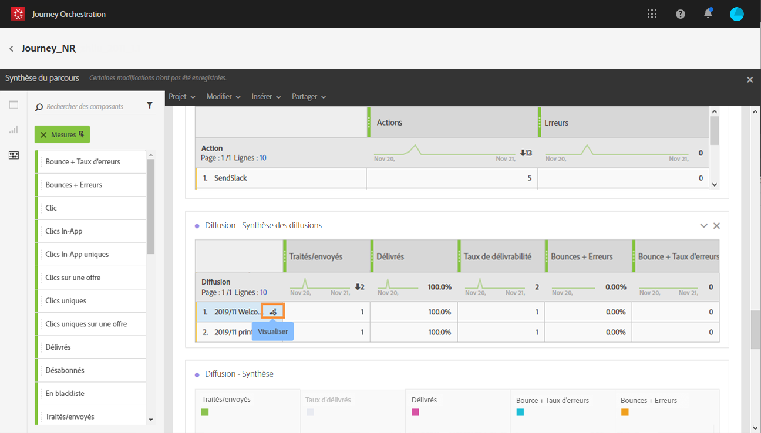Click the Bounces + Erreurs column header
The width and height of the screenshot is (761, 433).
[x=588, y=256]
